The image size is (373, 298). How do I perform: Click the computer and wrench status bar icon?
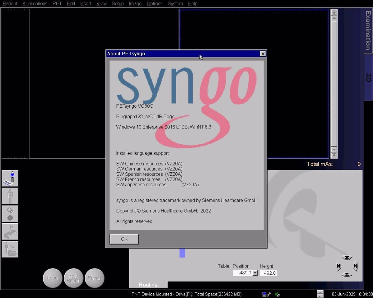pos(267,294)
